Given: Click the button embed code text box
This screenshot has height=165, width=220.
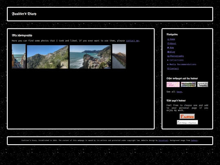Looking at the screenshot, I should pos(187,122).
